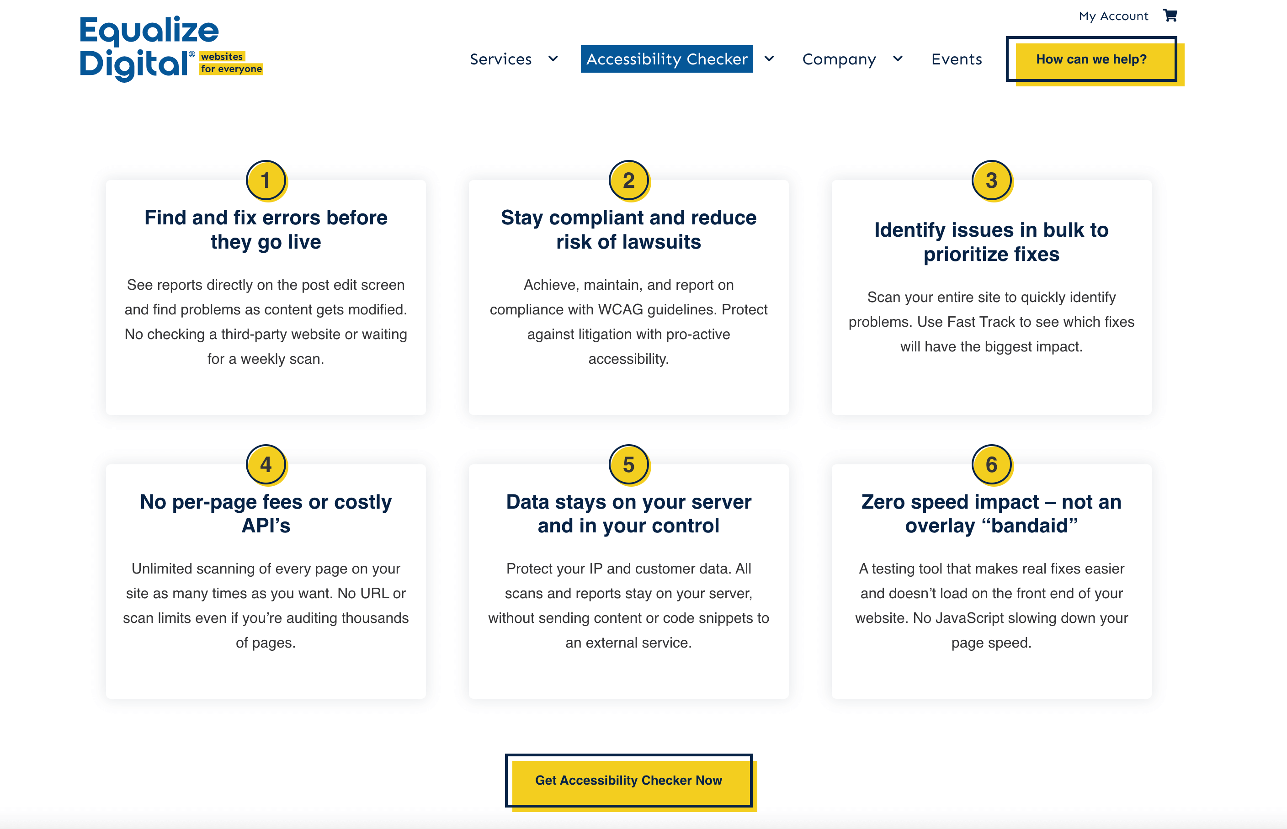
Task: Open the Accessibility Checker menu item
Action: point(666,58)
